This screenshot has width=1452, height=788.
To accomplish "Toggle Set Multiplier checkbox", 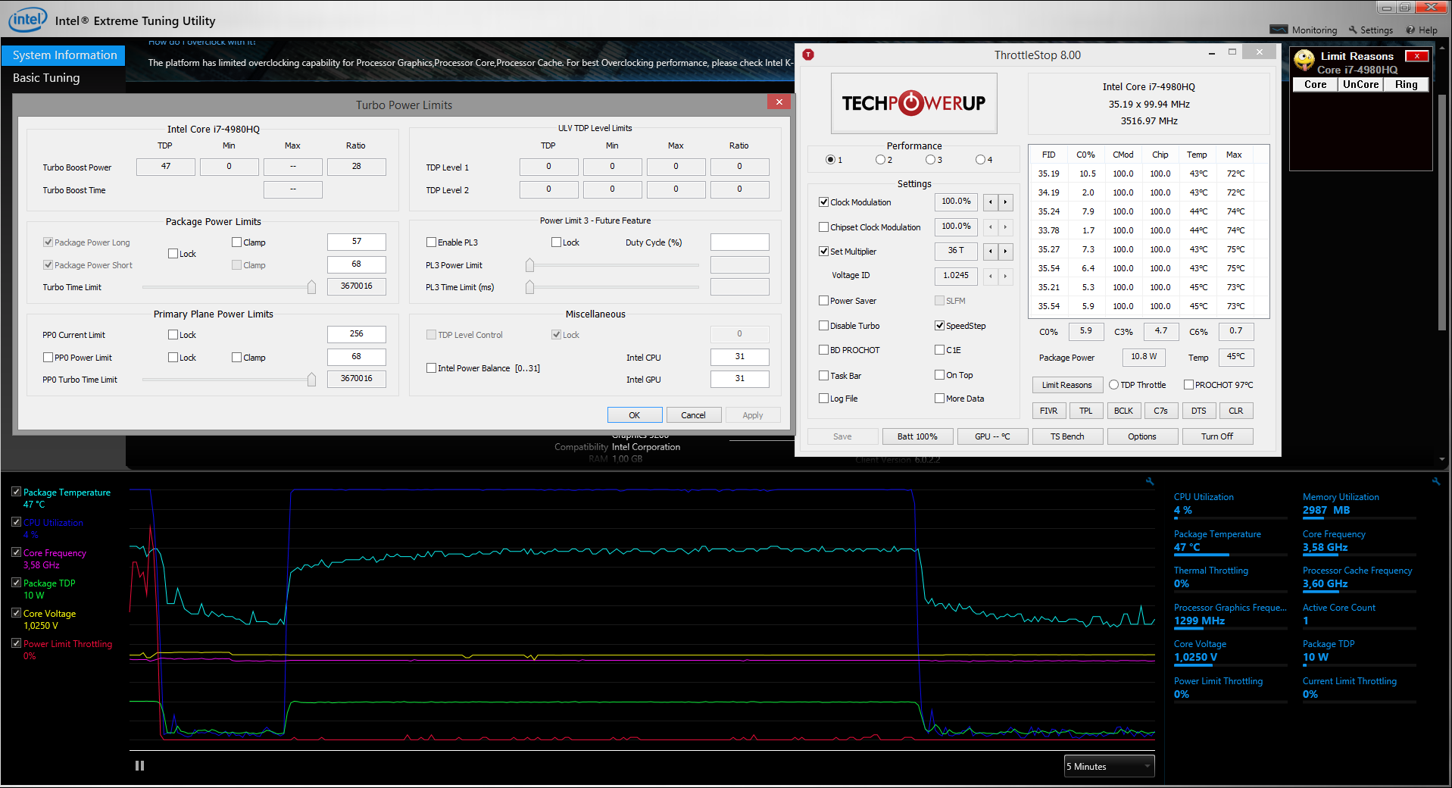I will [823, 252].
